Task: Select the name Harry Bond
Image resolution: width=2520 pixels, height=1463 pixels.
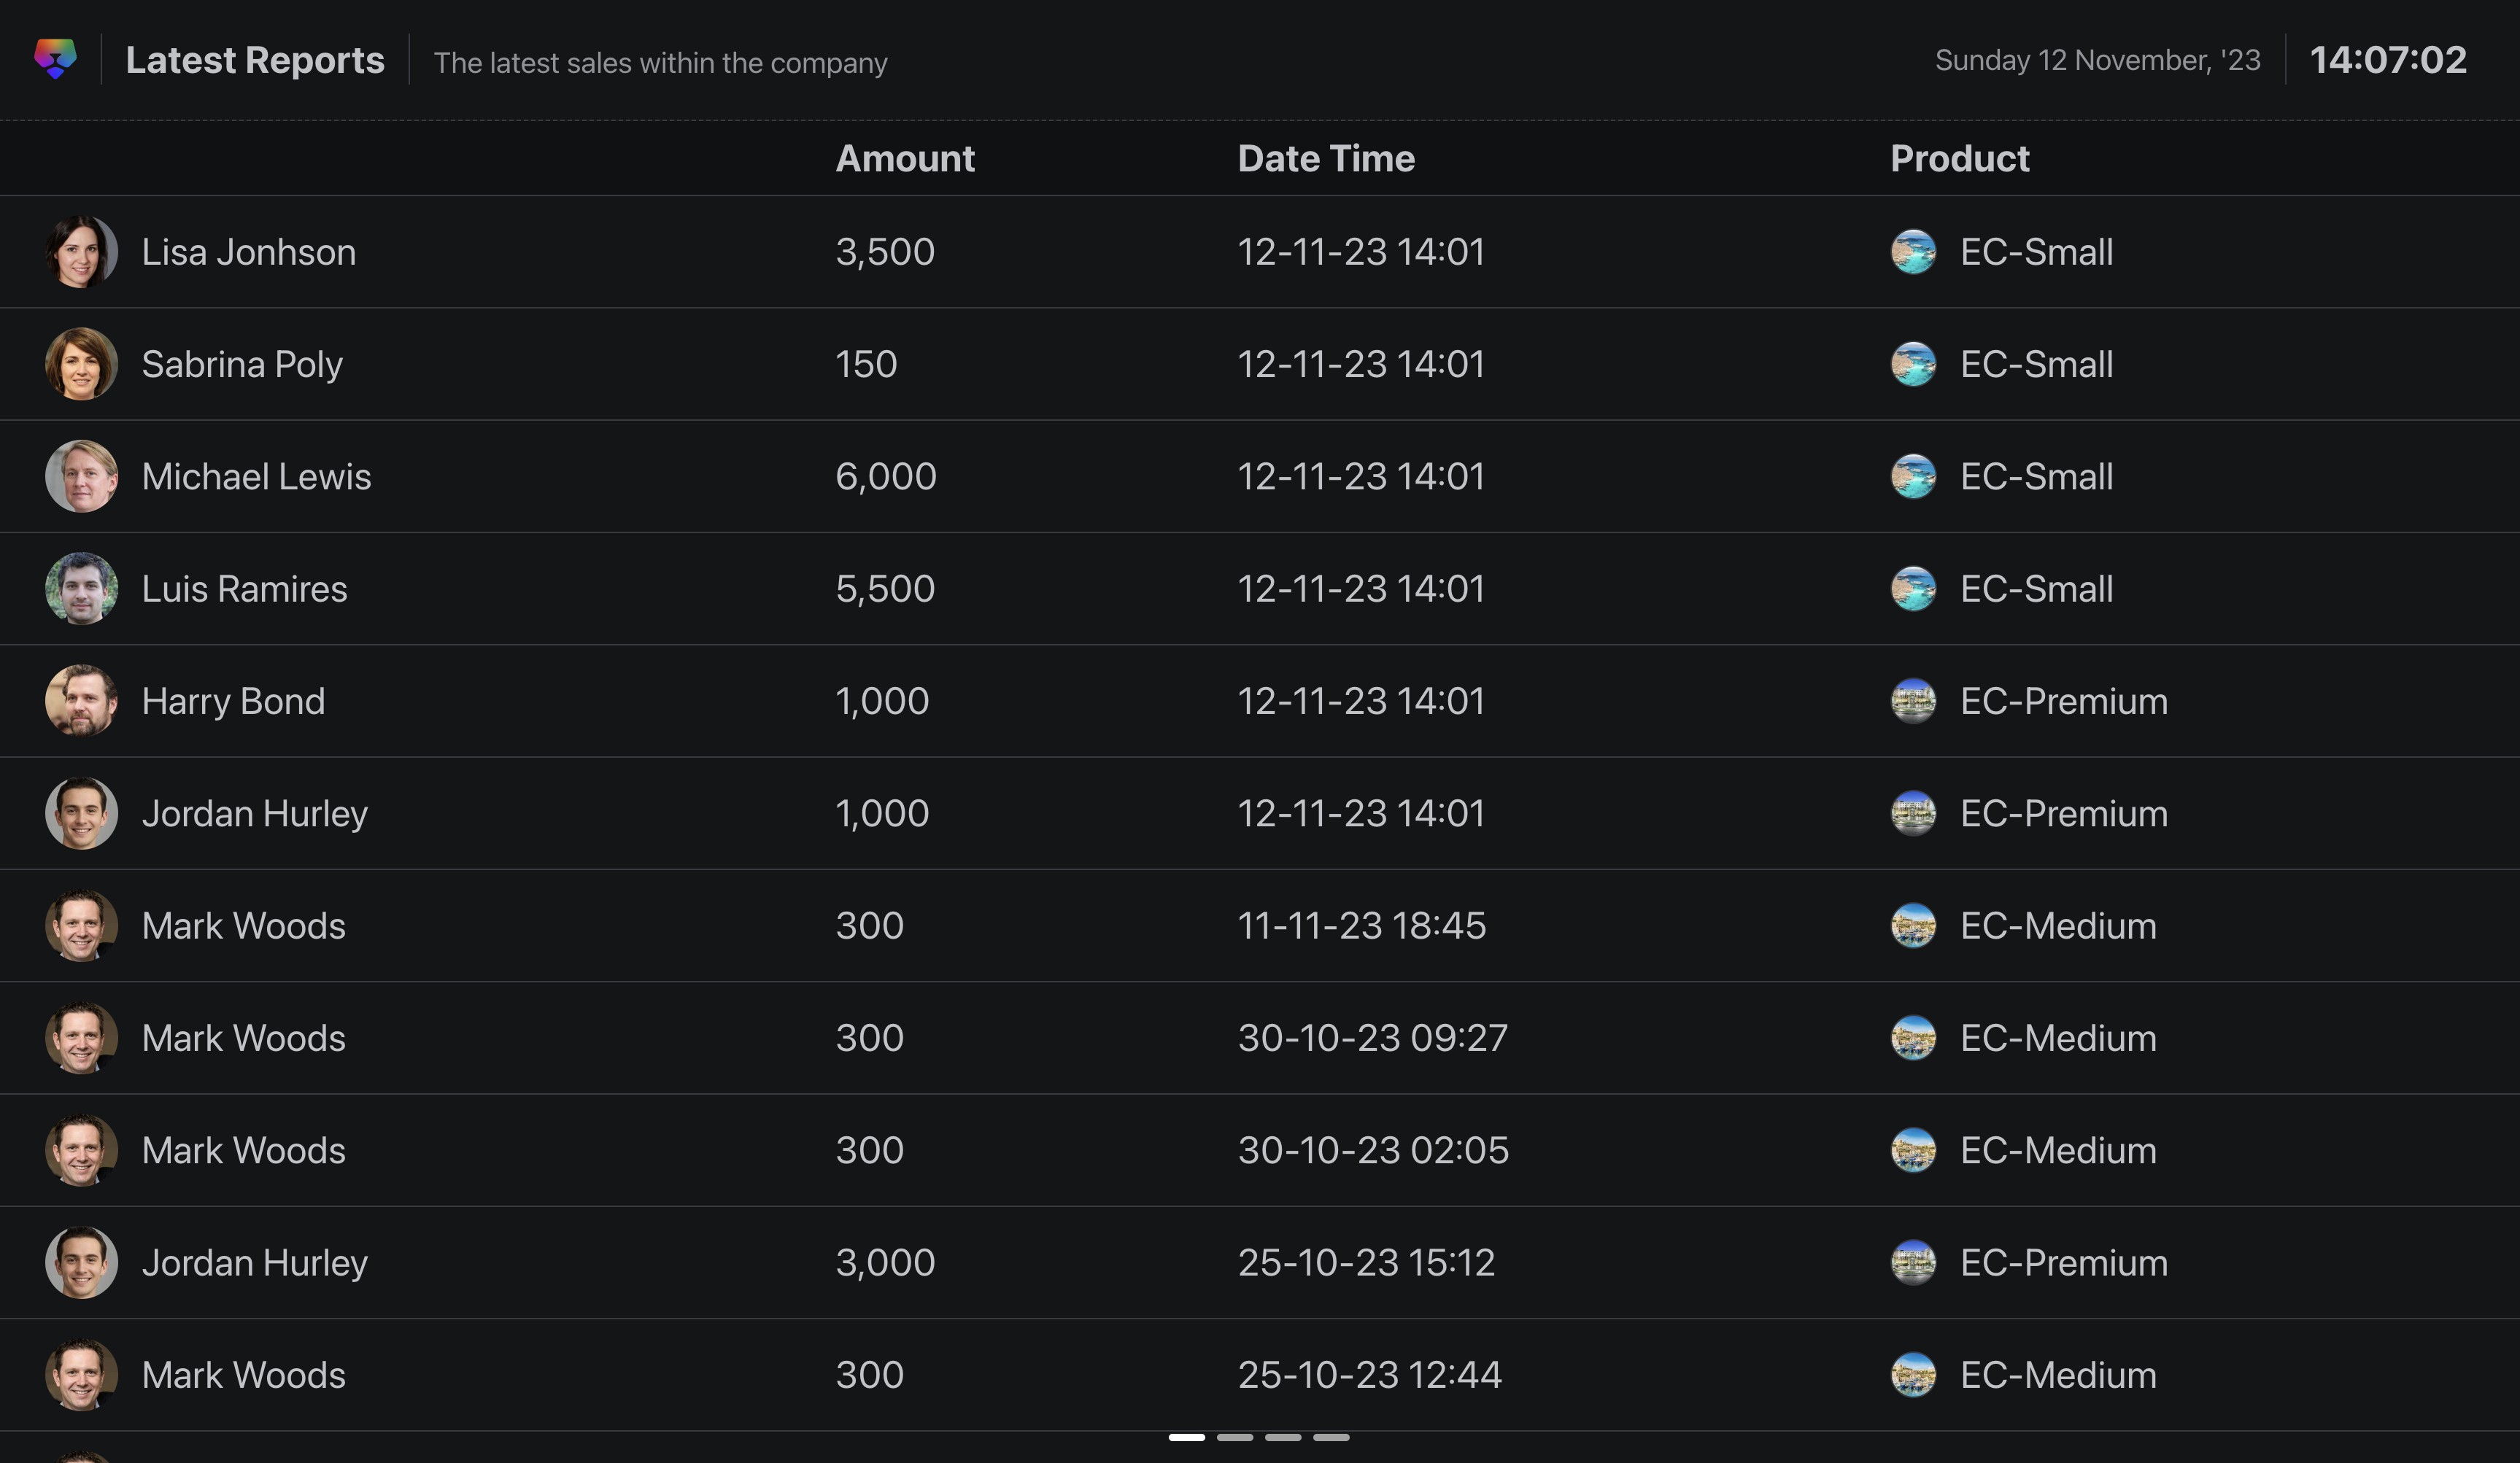Action: click(234, 702)
